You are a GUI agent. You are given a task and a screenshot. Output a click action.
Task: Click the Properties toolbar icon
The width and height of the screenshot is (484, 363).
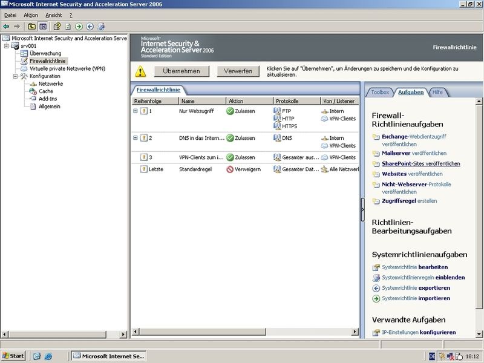57,26
